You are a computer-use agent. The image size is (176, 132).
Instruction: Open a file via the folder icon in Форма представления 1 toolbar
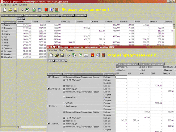coord(10,10)
